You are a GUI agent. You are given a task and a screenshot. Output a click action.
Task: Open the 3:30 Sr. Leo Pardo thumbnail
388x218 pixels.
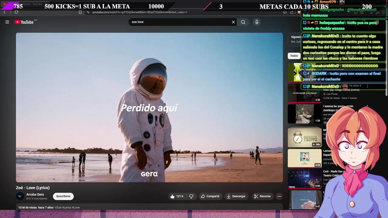(x=304, y=93)
